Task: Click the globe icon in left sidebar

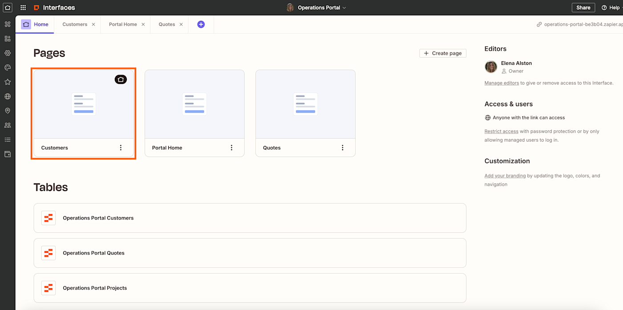Action: coord(8,96)
